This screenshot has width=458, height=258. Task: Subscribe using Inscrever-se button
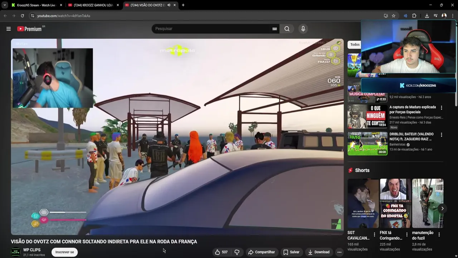[x=64, y=252]
